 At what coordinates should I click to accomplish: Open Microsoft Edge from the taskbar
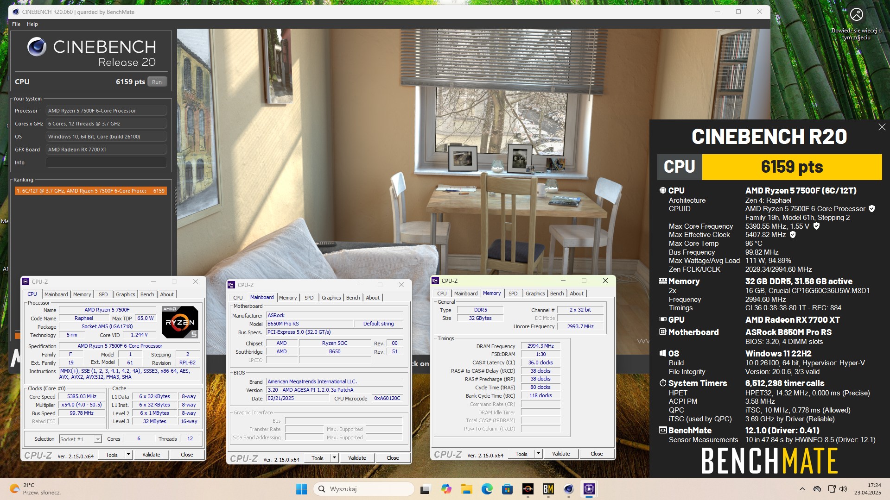click(x=487, y=489)
